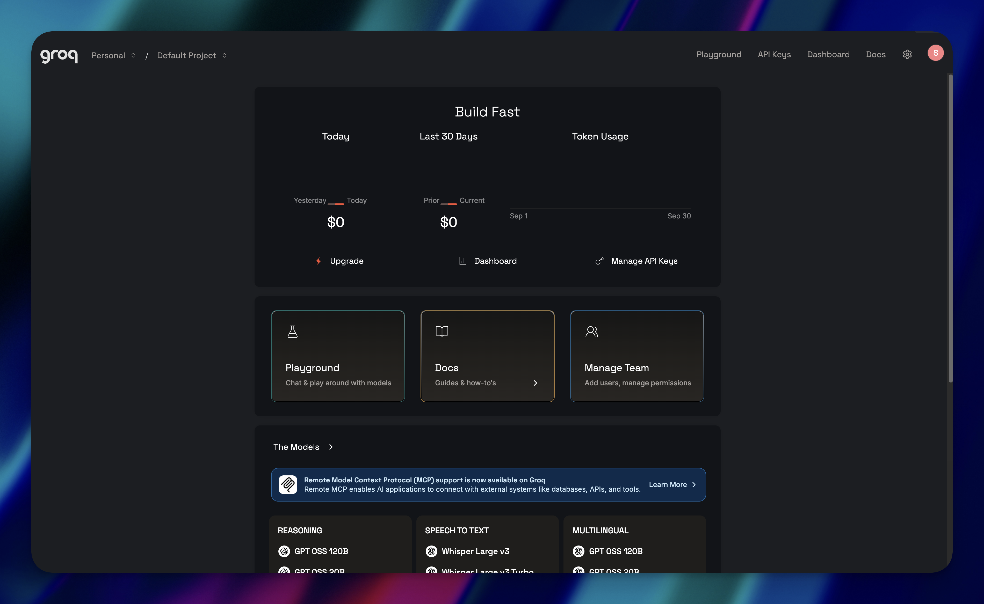Click the Manage API Keys key icon
Image resolution: width=984 pixels, height=604 pixels.
click(x=599, y=261)
